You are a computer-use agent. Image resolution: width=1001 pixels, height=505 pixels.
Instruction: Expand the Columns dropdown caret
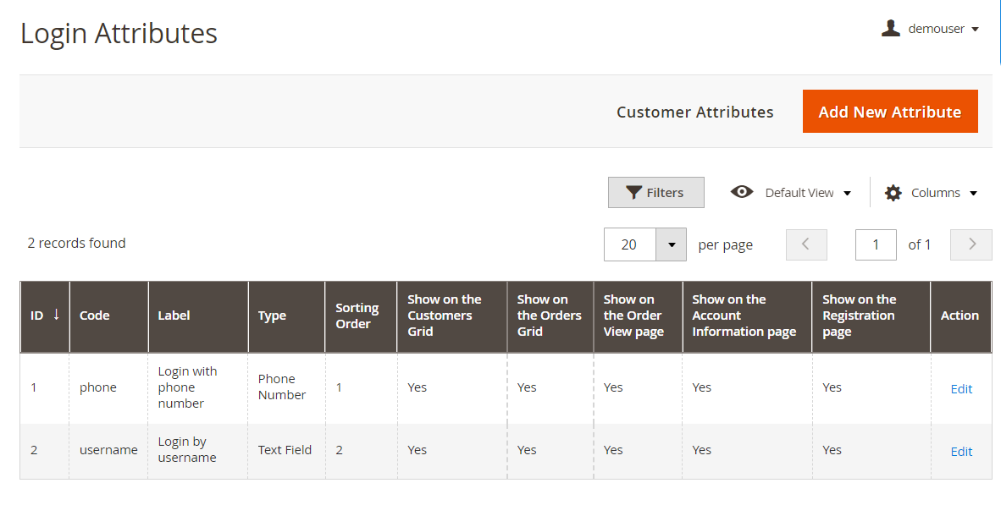click(x=973, y=193)
